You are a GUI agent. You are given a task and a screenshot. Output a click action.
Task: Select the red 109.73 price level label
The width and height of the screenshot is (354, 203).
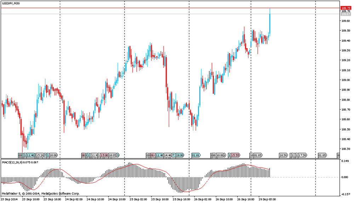pyautogui.click(x=345, y=8)
